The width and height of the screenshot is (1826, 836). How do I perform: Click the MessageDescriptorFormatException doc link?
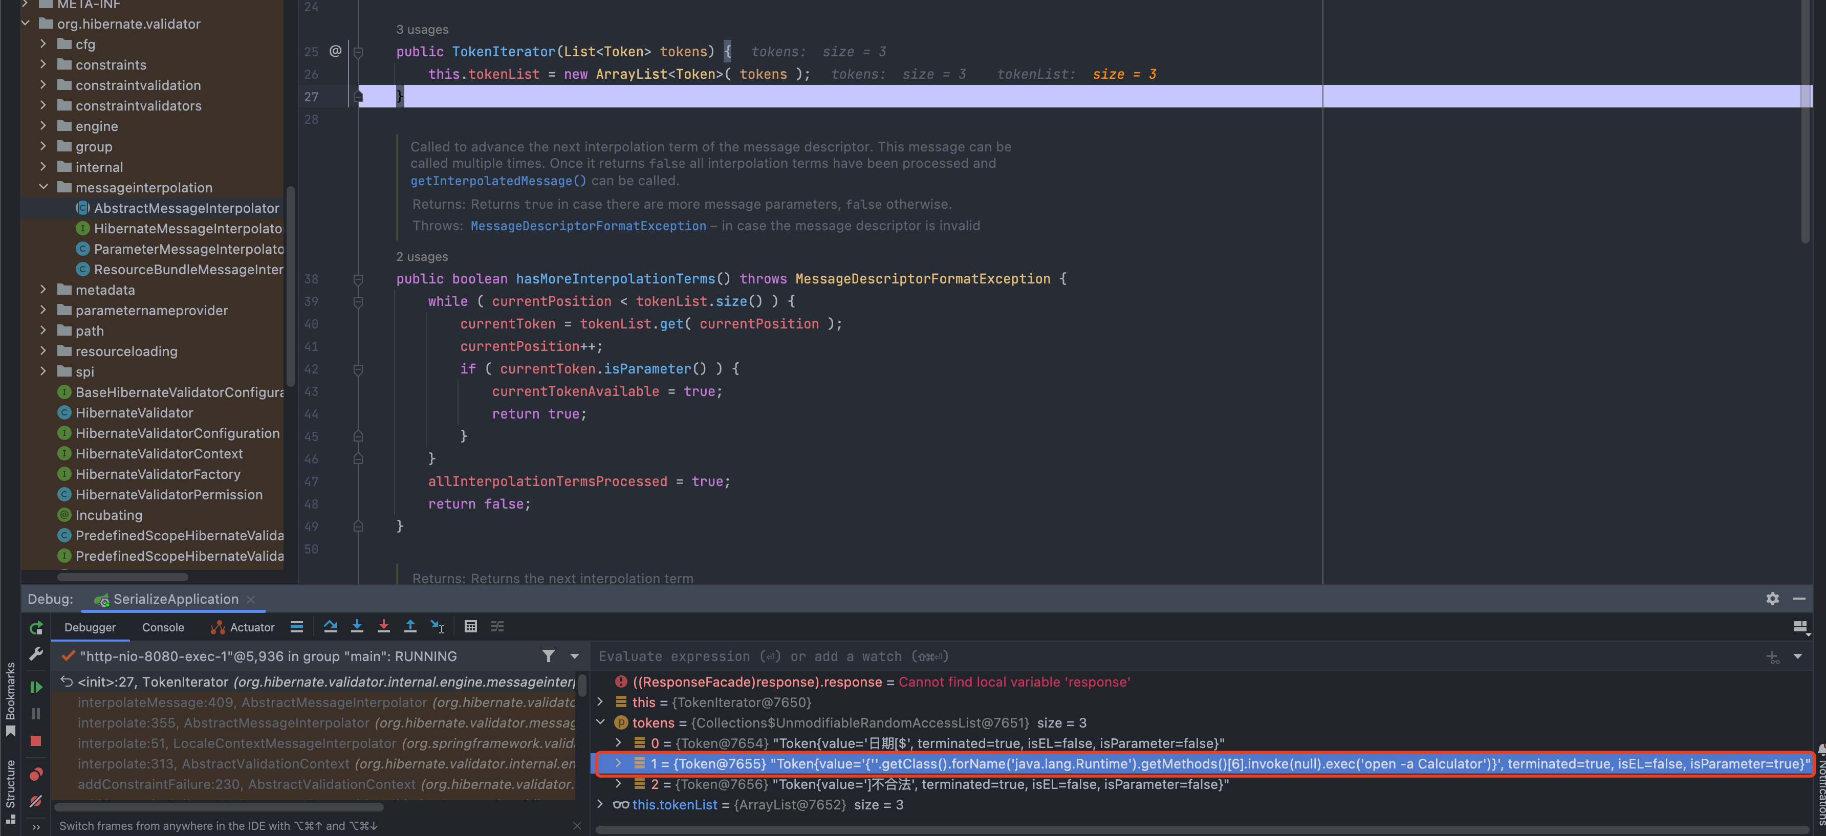point(588,226)
